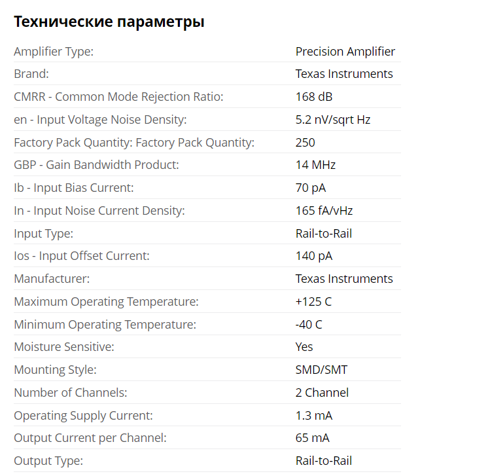Click the Технические параметры heading
The width and height of the screenshot is (490, 476).
[109, 22]
